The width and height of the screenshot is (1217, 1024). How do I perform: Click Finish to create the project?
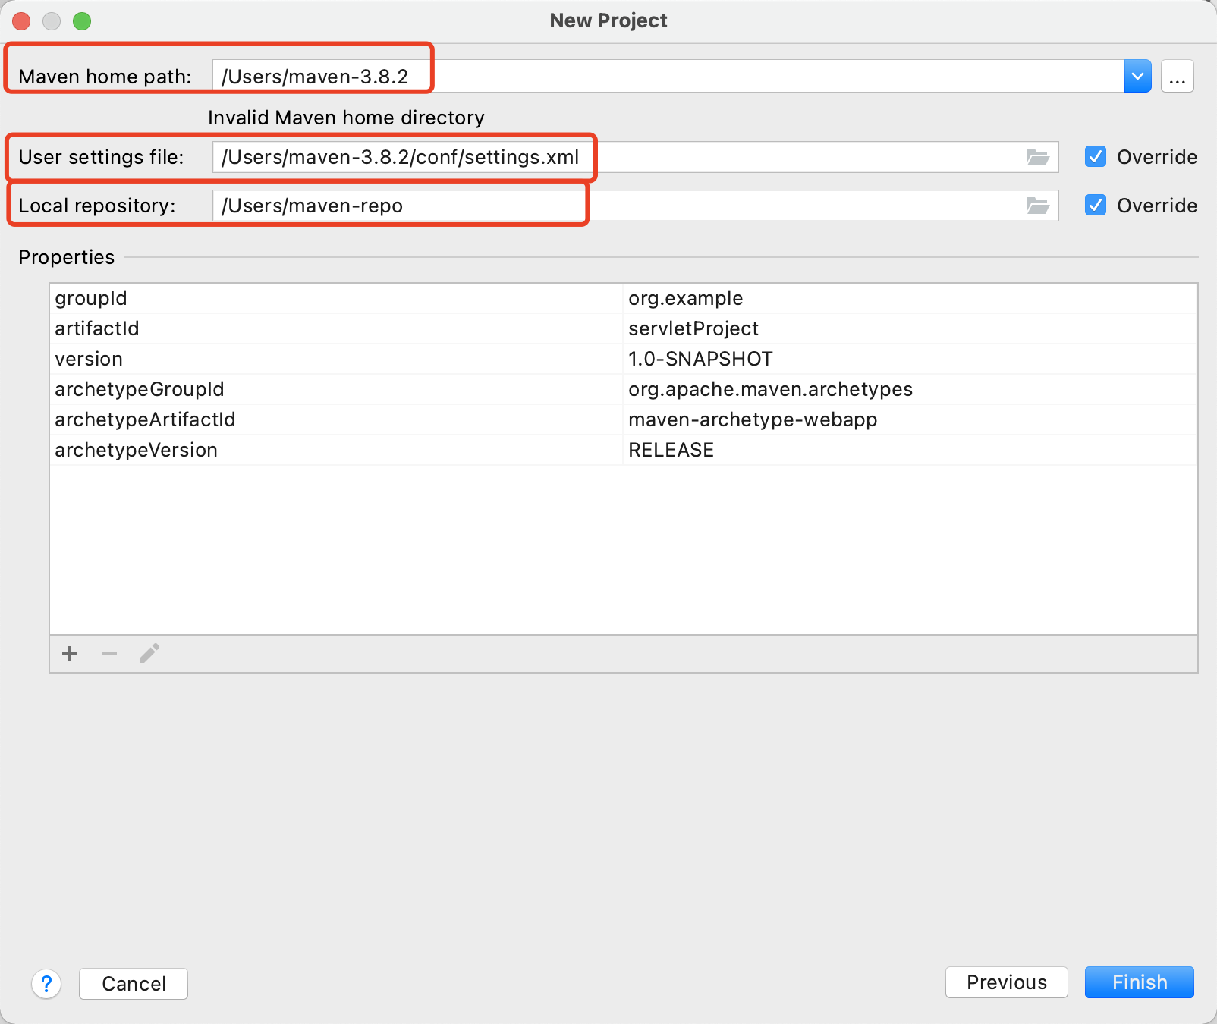pos(1139,982)
